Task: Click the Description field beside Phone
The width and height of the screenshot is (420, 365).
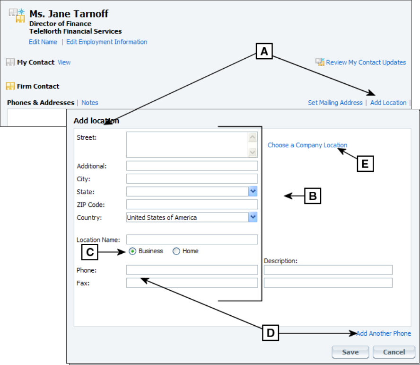Action: [328, 270]
